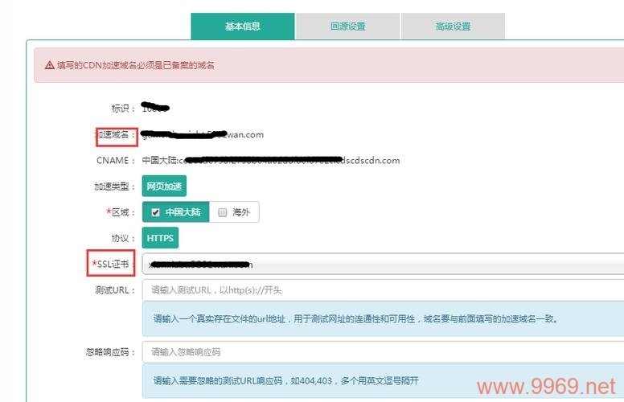This screenshot has height=402, width=624.
Task: Open the SSL证书 dropdown field
Action: pyautogui.click(x=383, y=264)
